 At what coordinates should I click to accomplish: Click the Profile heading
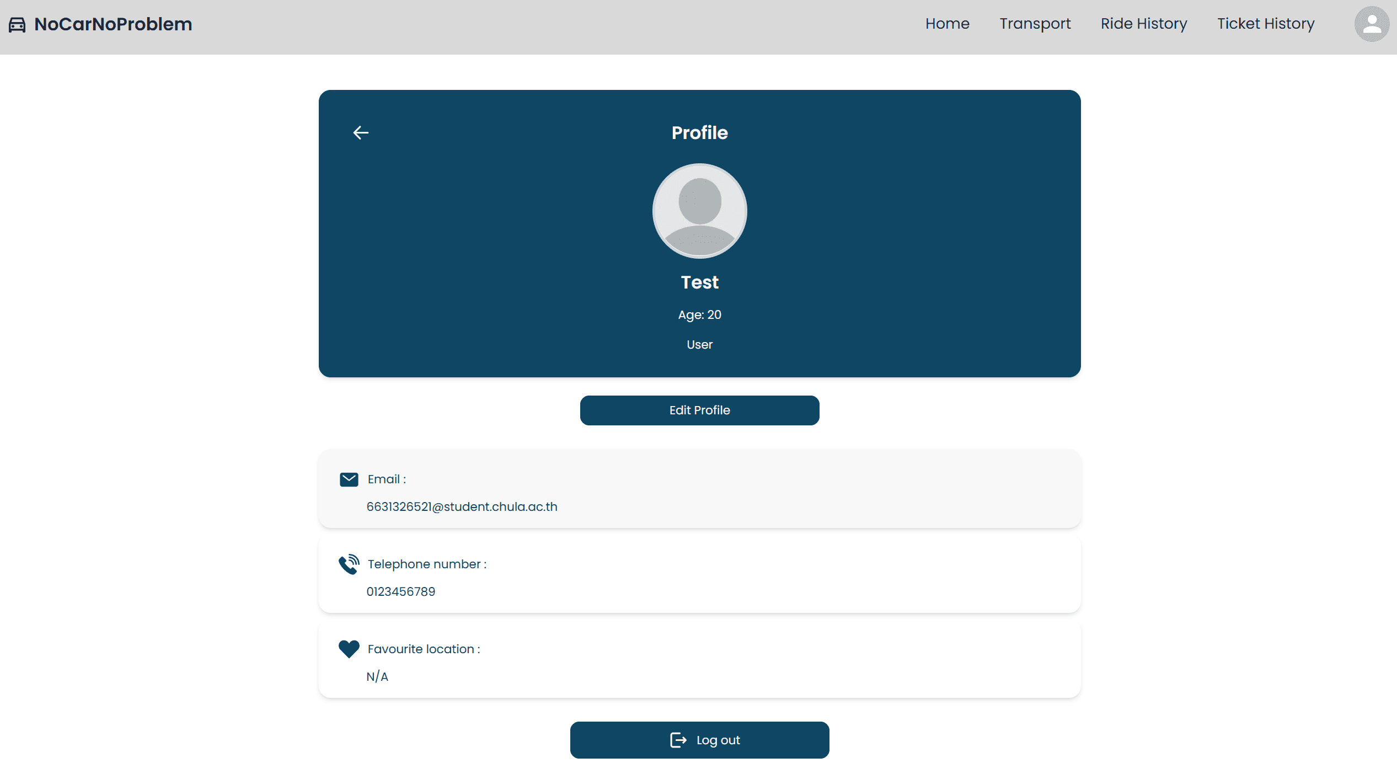(699, 132)
